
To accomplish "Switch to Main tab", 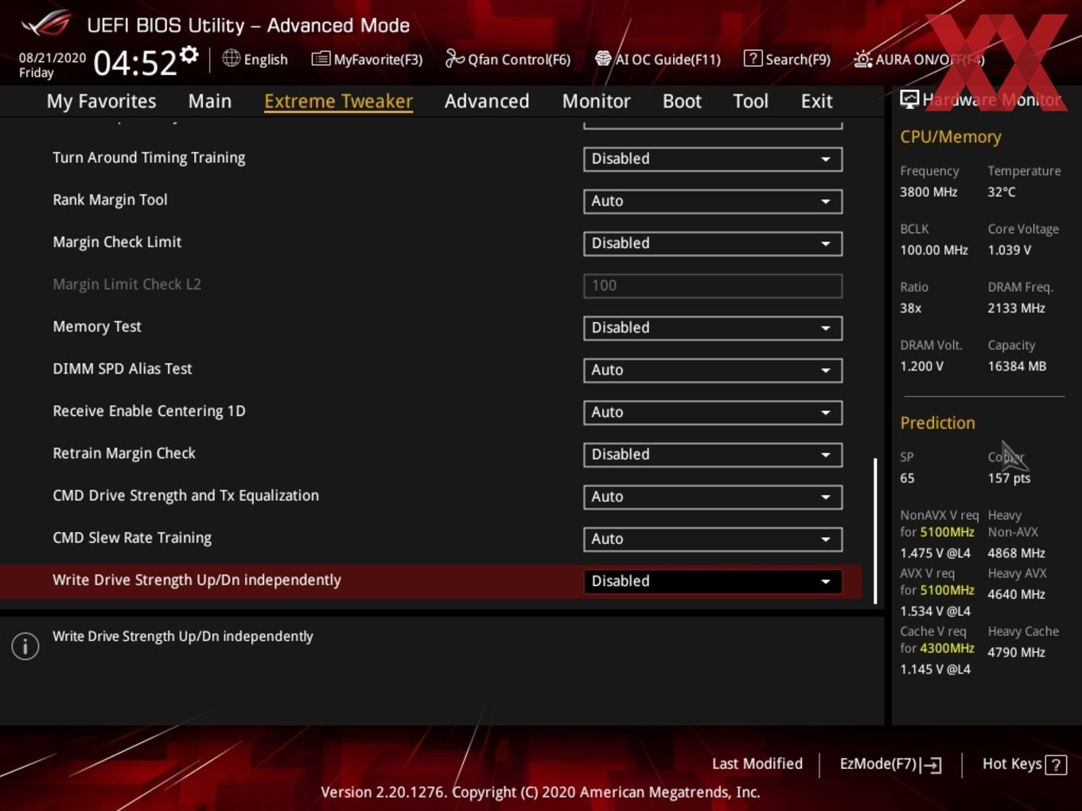I will (210, 101).
